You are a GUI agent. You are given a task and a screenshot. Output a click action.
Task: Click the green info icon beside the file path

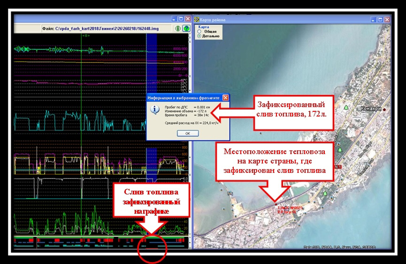pos(178,29)
